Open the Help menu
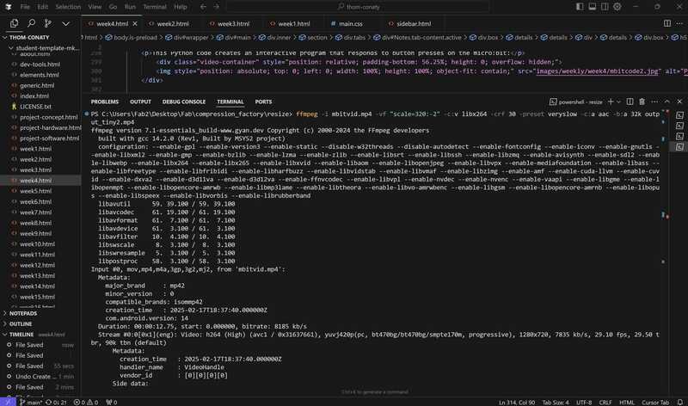 point(181,7)
